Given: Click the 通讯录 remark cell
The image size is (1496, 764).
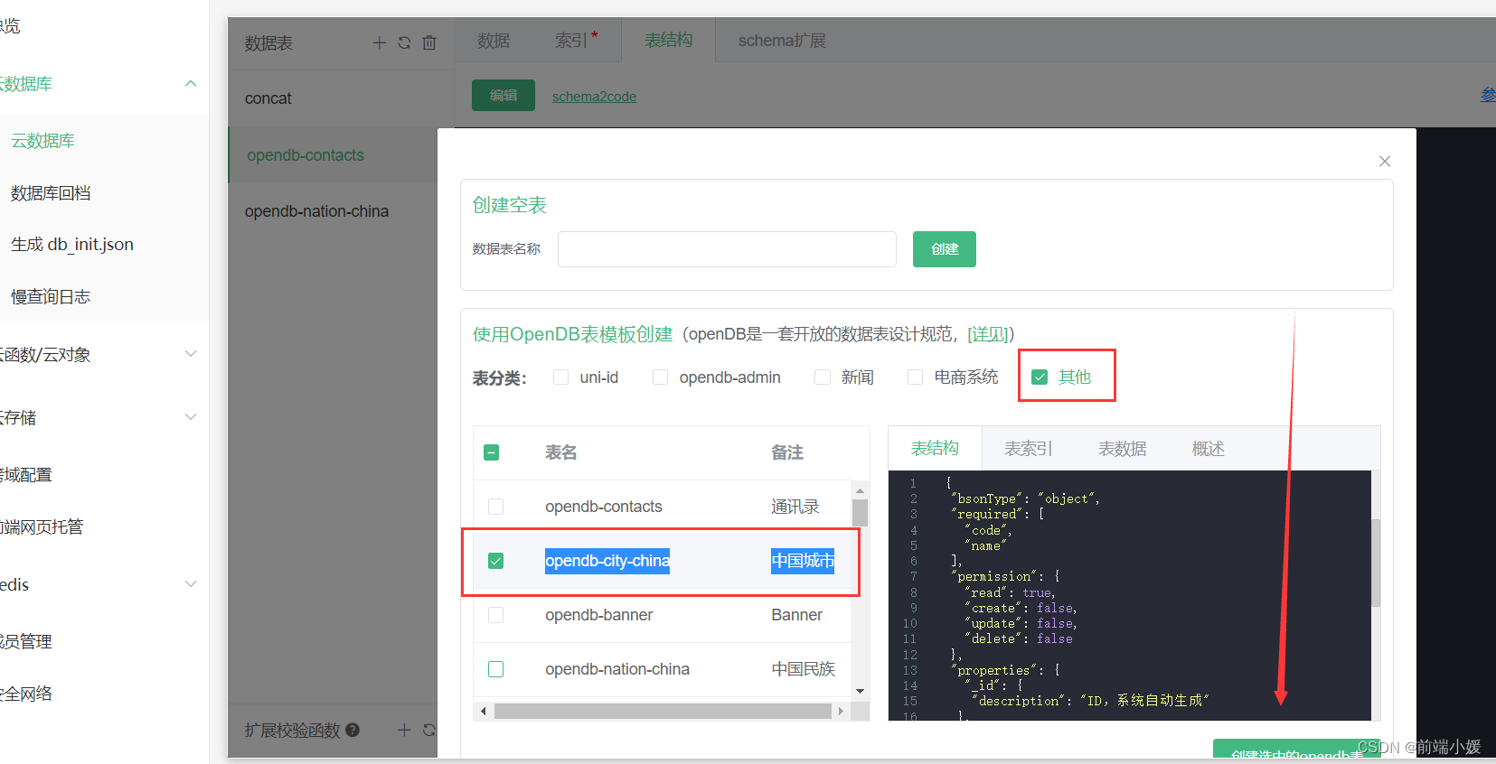Looking at the screenshot, I should tap(795, 507).
